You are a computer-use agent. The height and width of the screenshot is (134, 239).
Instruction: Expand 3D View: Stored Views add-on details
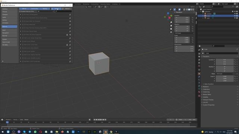click(x=21, y=31)
